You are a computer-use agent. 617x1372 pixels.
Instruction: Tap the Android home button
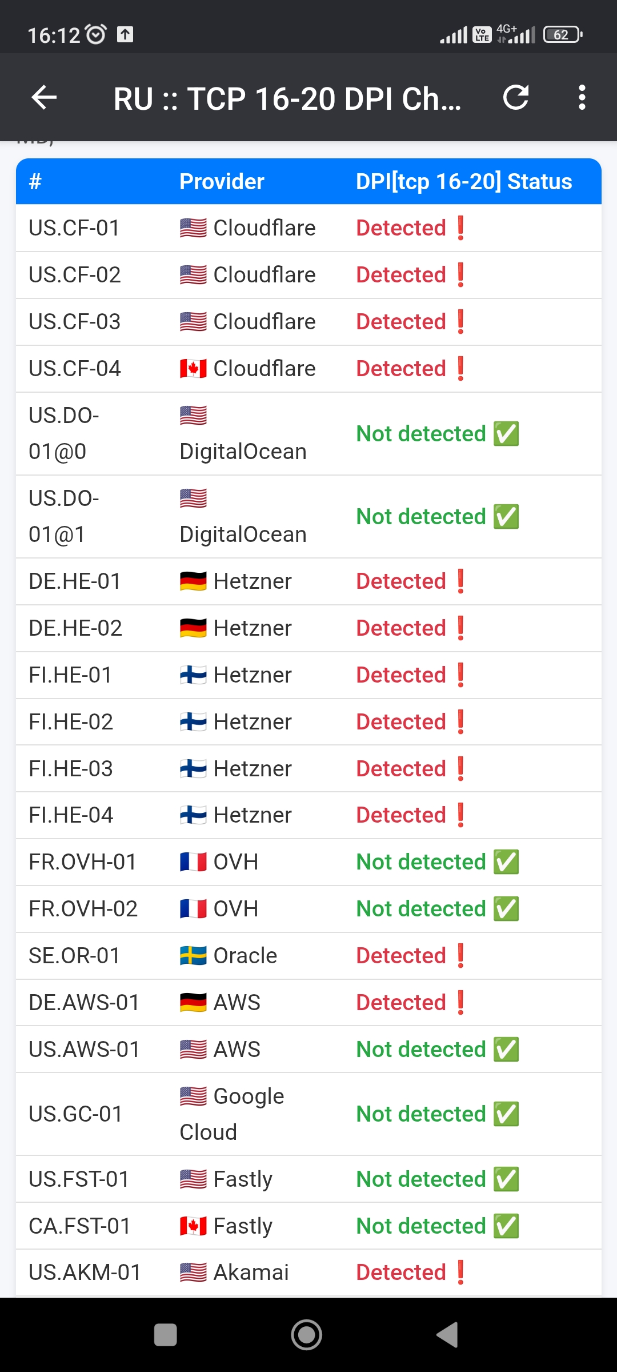tap(307, 1335)
